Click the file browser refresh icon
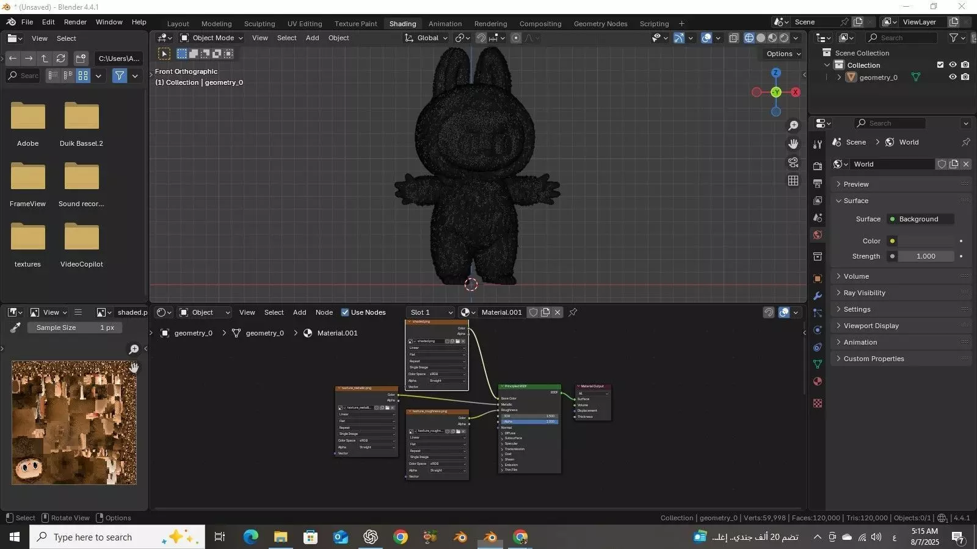Image resolution: width=977 pixels, height=549 pixels. coord(60,59)
